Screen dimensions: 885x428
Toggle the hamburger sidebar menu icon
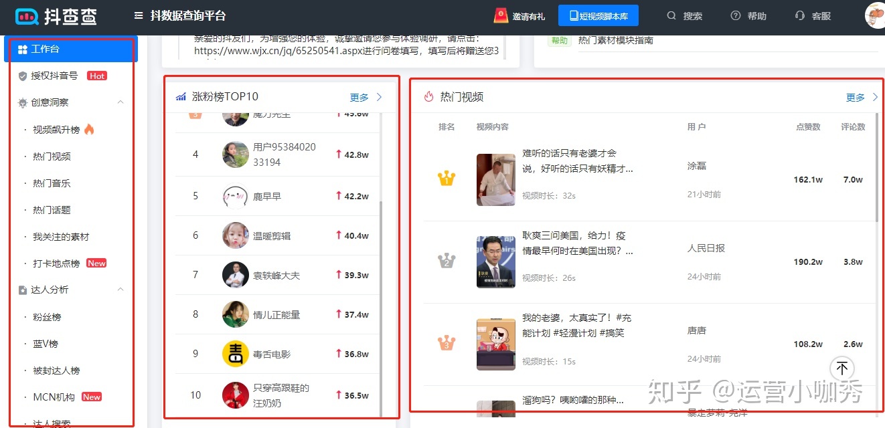139,16
